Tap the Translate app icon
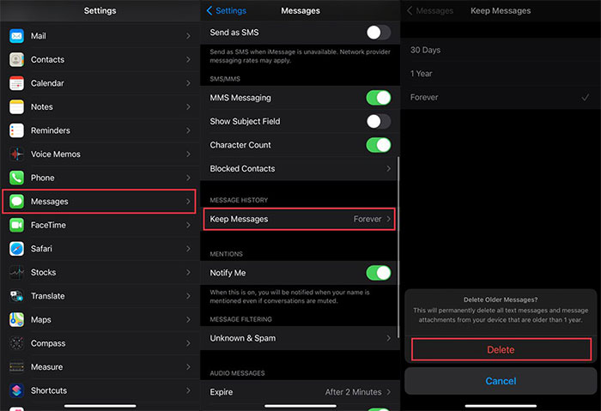The width and height of the screenshot is (601, 411). click(x=16, y=296)
